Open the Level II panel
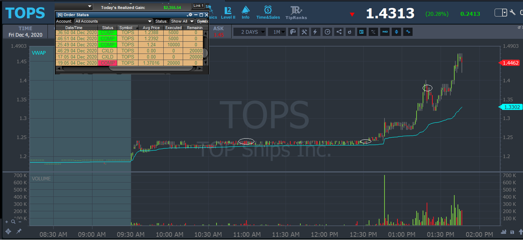Viewport: 523px width, 240px height. 228,13
